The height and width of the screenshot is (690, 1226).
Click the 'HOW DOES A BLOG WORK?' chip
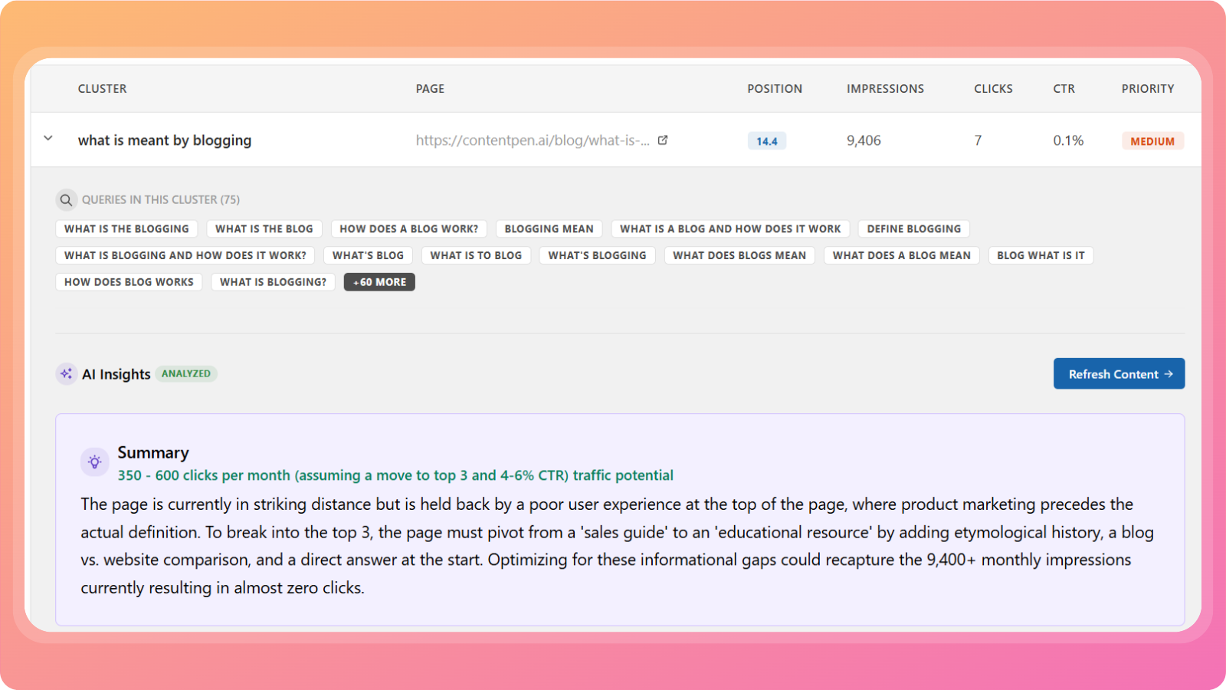coord(408,229)
